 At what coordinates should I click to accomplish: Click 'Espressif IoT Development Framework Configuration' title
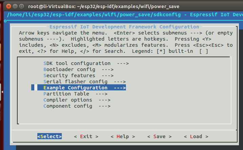coord(124,27)
